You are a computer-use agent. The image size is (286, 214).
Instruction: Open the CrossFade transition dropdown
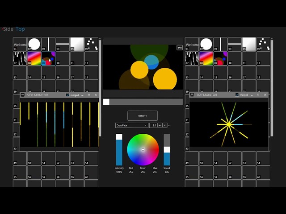131,125
